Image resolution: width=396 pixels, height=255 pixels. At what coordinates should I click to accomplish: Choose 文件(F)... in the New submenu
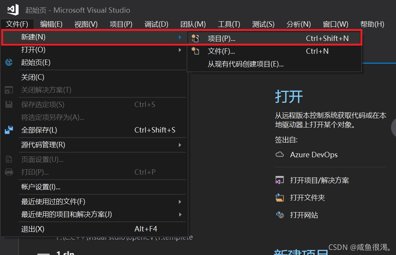pyautogui.click(x=275, y=51)
